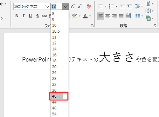The image size is (159, 117).
Task: Choose 16 from size list
Action: point(60,55)
